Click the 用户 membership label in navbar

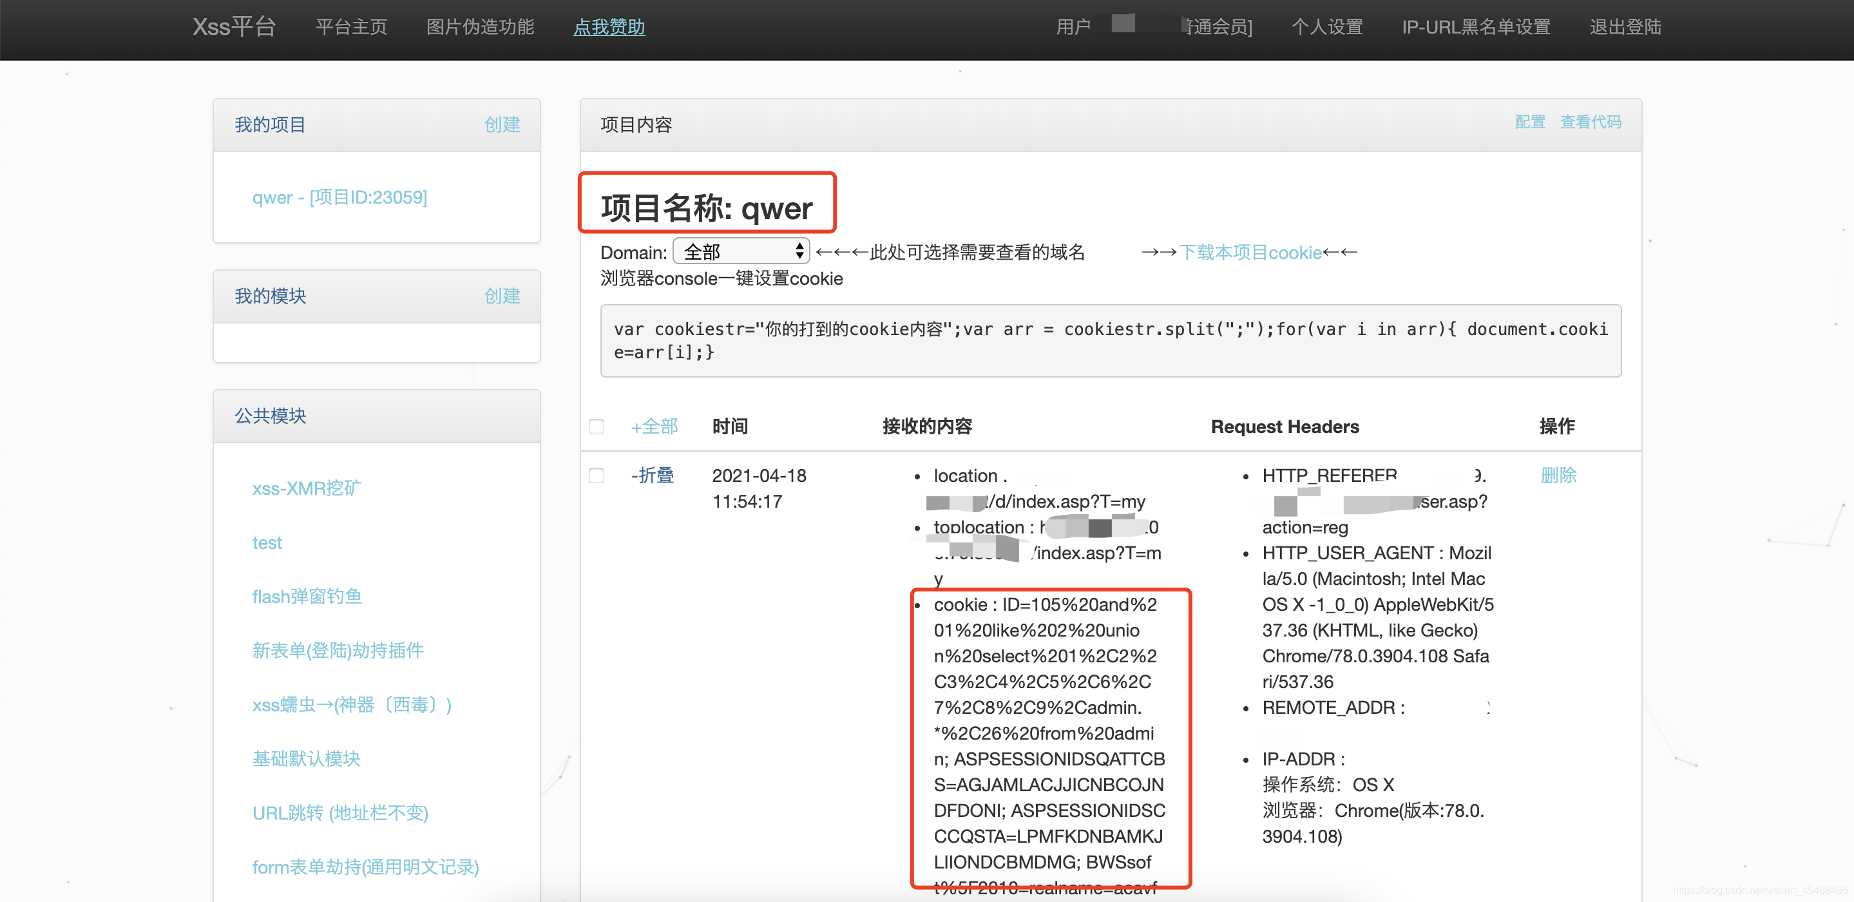tap(1154, 27)
